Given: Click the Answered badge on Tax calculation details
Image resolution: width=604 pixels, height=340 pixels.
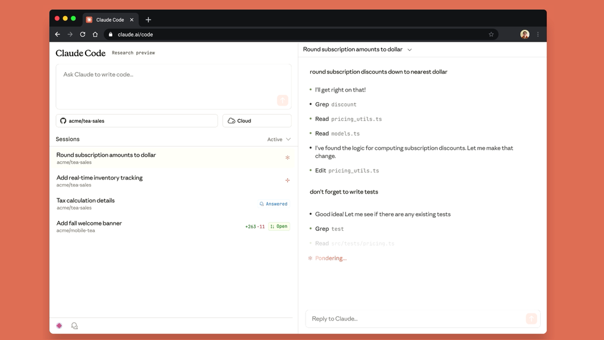Looking at the screenshot, I should pos(273,204).
